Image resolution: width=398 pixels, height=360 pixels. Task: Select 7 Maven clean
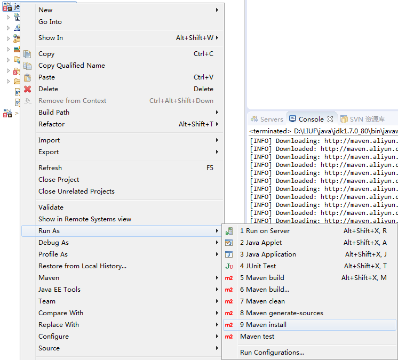pos(309,301)
